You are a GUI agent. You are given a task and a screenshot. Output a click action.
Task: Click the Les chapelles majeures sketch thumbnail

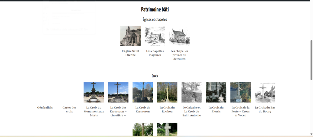pos(155,36)
